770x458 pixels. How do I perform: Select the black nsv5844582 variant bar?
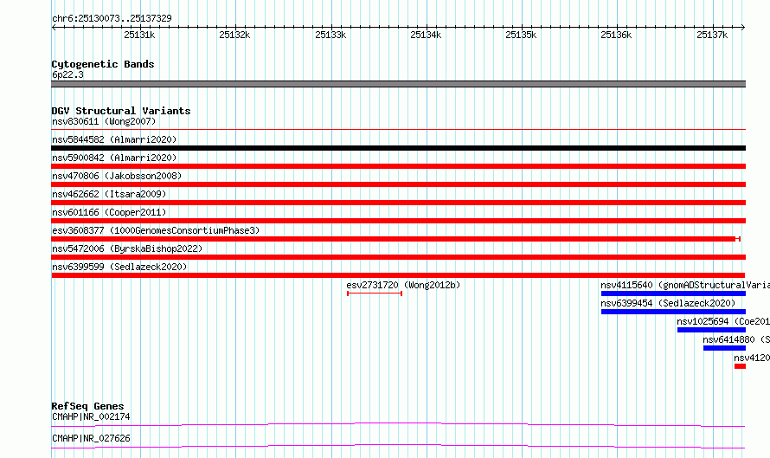click(398, 148)
